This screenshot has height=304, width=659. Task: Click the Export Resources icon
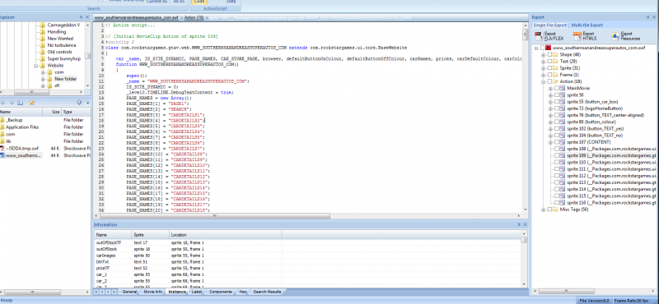[615, 35]
